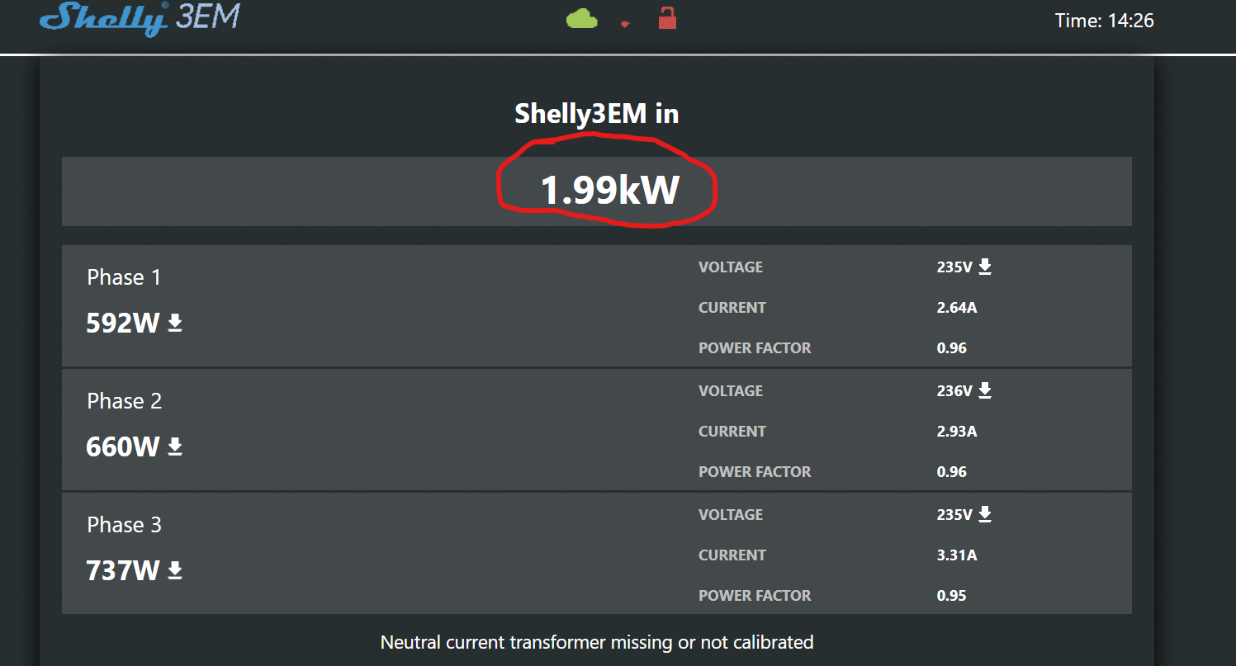
Task: Download Phase 3 voltage data (235V)
Action: pyautogui.click(x=985, y=514)
